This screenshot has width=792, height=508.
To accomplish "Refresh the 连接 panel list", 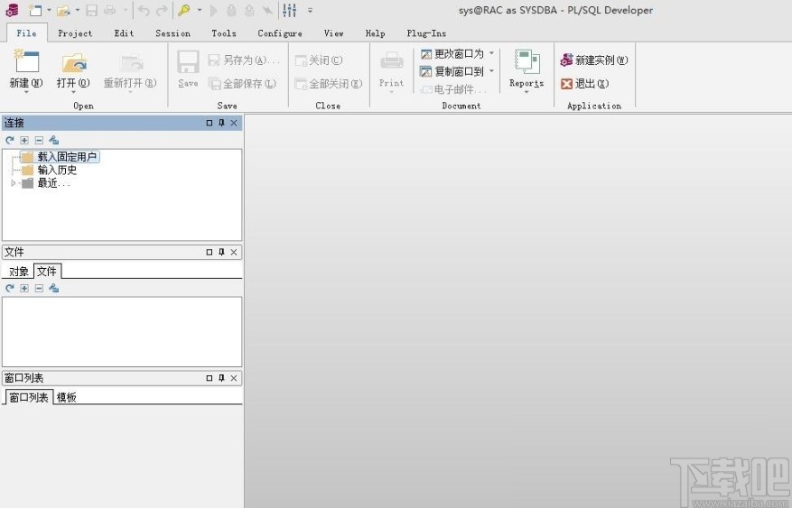I will click(10, 140).
